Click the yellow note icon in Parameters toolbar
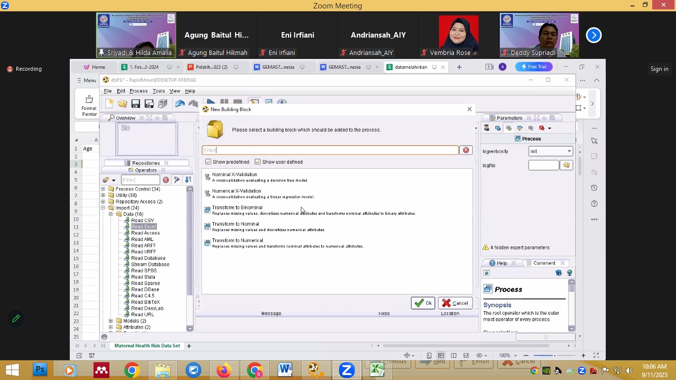 point(520,128)
